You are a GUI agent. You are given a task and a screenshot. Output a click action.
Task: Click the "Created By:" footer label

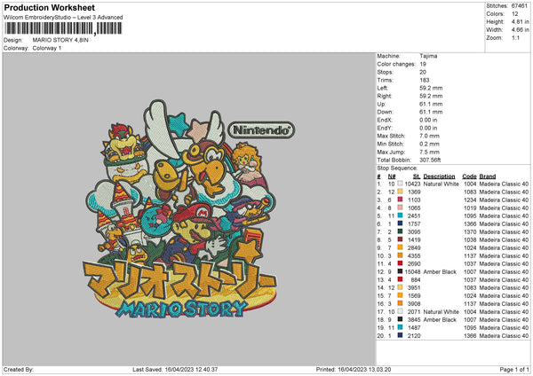(x=19, y=369)
